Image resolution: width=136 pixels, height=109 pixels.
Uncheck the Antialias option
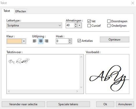click(79, 41)
